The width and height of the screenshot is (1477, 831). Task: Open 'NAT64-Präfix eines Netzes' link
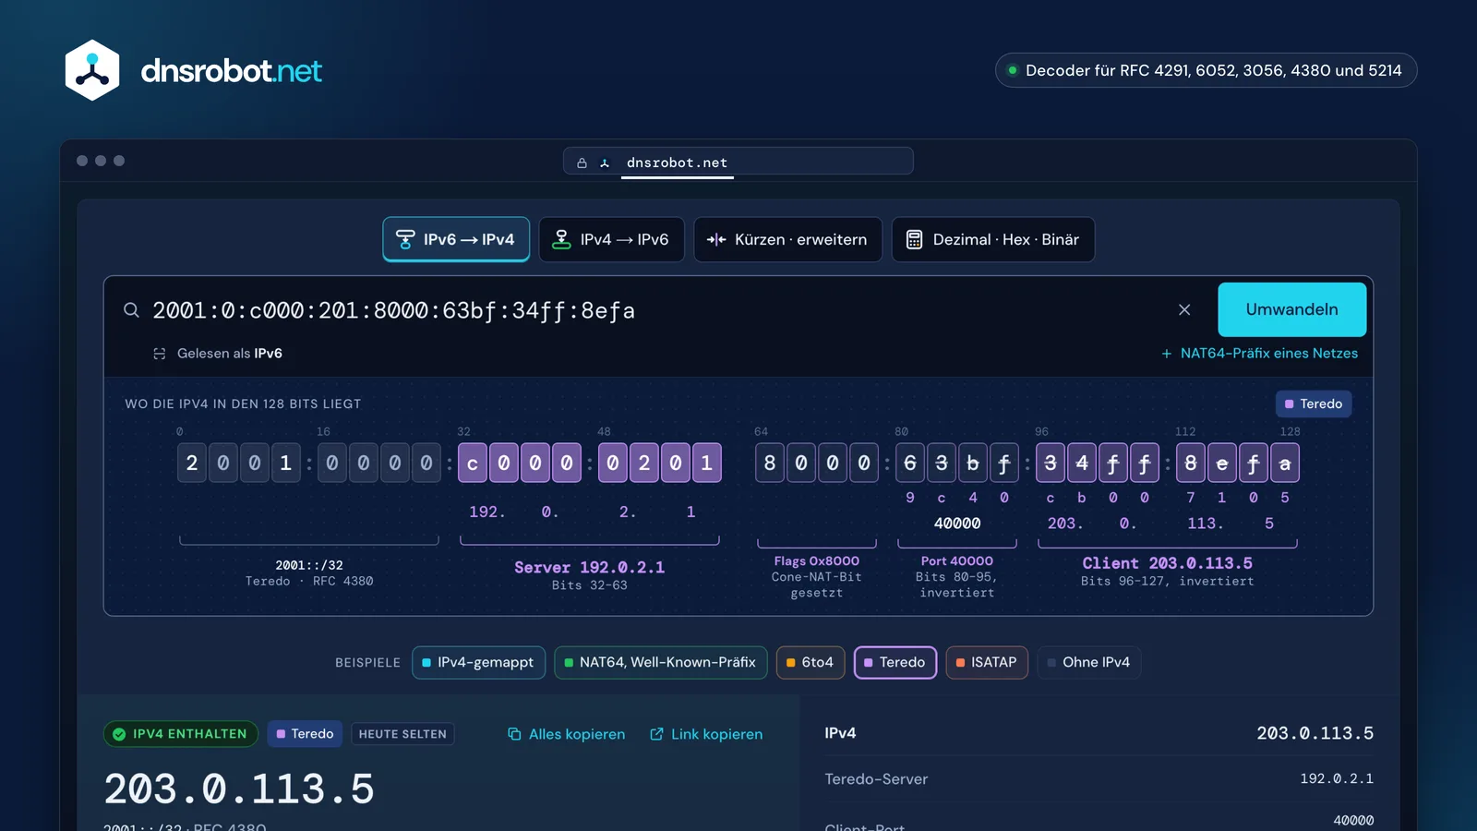(x=1259, y=354)
